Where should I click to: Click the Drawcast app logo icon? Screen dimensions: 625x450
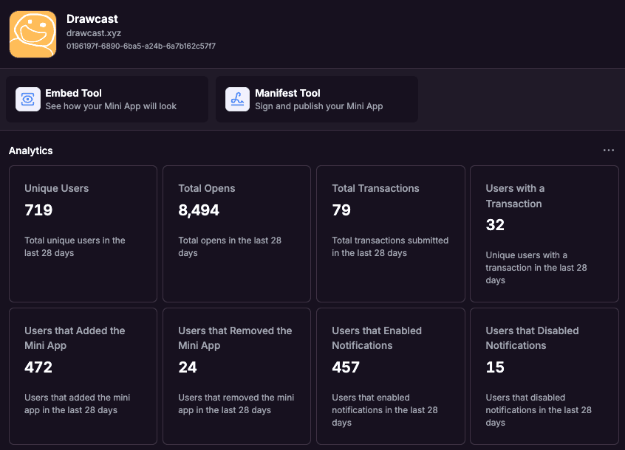click(x=33, y=34)
